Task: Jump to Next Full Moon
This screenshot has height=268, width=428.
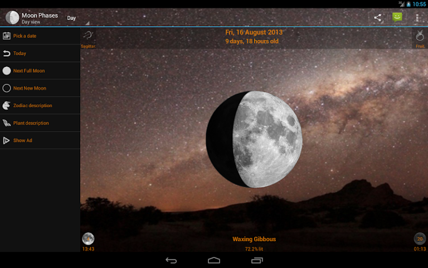Action: (40, 71)
